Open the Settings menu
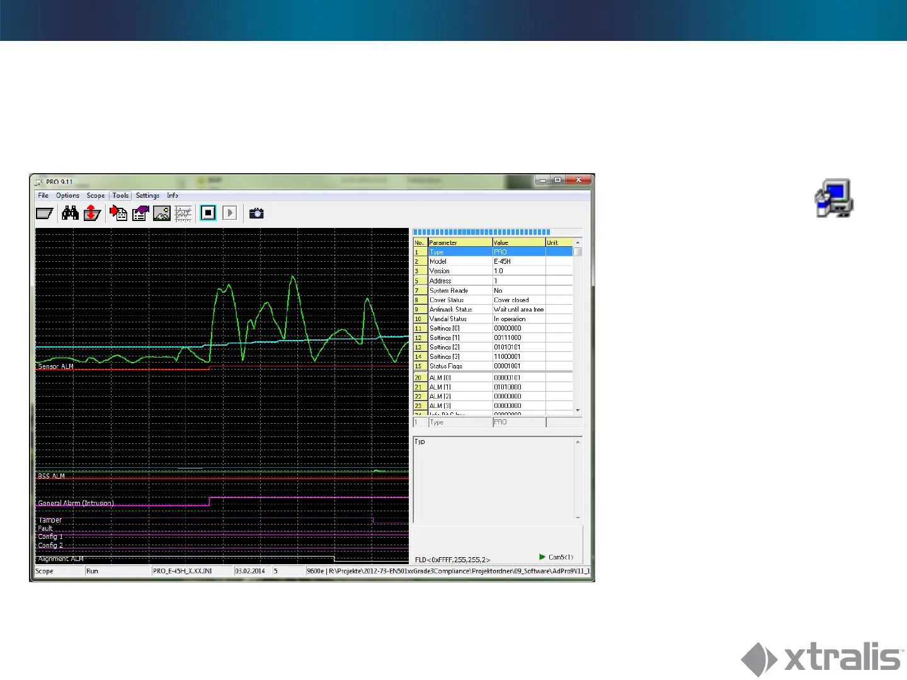 [x=147, y=196]
